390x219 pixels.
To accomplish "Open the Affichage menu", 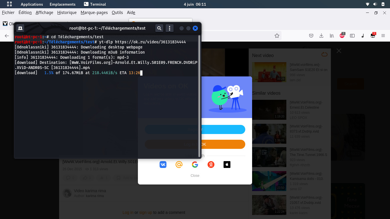I will click(44, 13).
